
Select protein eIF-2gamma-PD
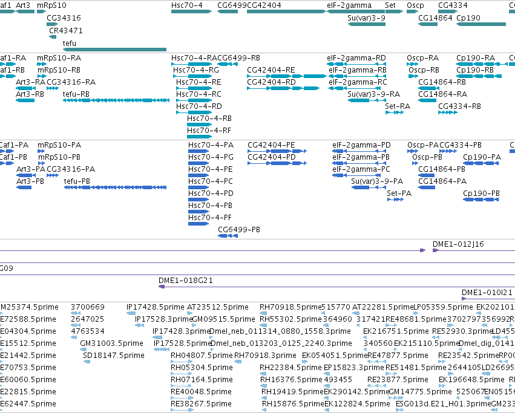pos(359,151)
